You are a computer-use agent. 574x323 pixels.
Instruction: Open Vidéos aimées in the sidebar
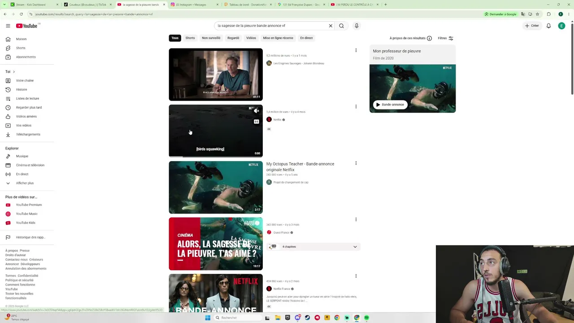(27, 116)
